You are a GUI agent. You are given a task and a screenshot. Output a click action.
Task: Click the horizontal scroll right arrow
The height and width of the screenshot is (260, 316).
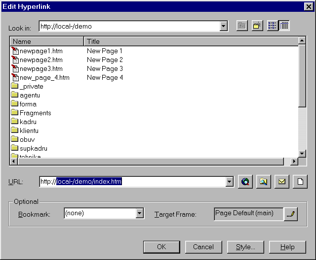click(294, 162)
